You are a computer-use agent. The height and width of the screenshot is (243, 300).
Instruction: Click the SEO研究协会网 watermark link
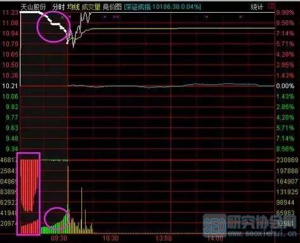[x=250, y=225]
